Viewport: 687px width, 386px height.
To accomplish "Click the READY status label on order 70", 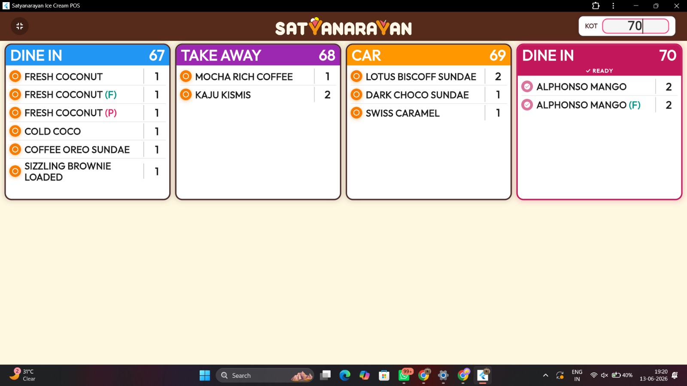I will point(599,71).
